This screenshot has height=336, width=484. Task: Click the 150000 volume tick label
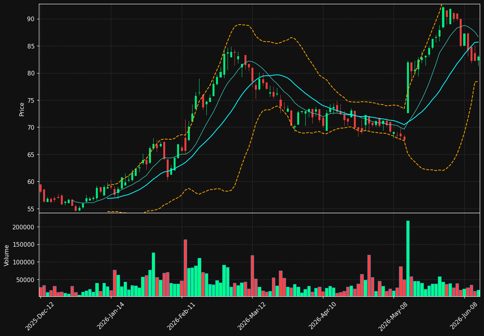point(23,245)
